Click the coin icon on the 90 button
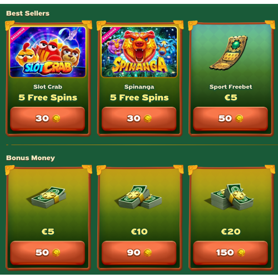The image size is (278, 278). click(148, 252)
